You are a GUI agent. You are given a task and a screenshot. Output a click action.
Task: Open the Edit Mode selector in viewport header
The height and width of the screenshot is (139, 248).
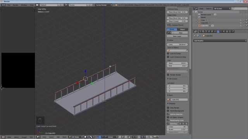click(76, 137)
